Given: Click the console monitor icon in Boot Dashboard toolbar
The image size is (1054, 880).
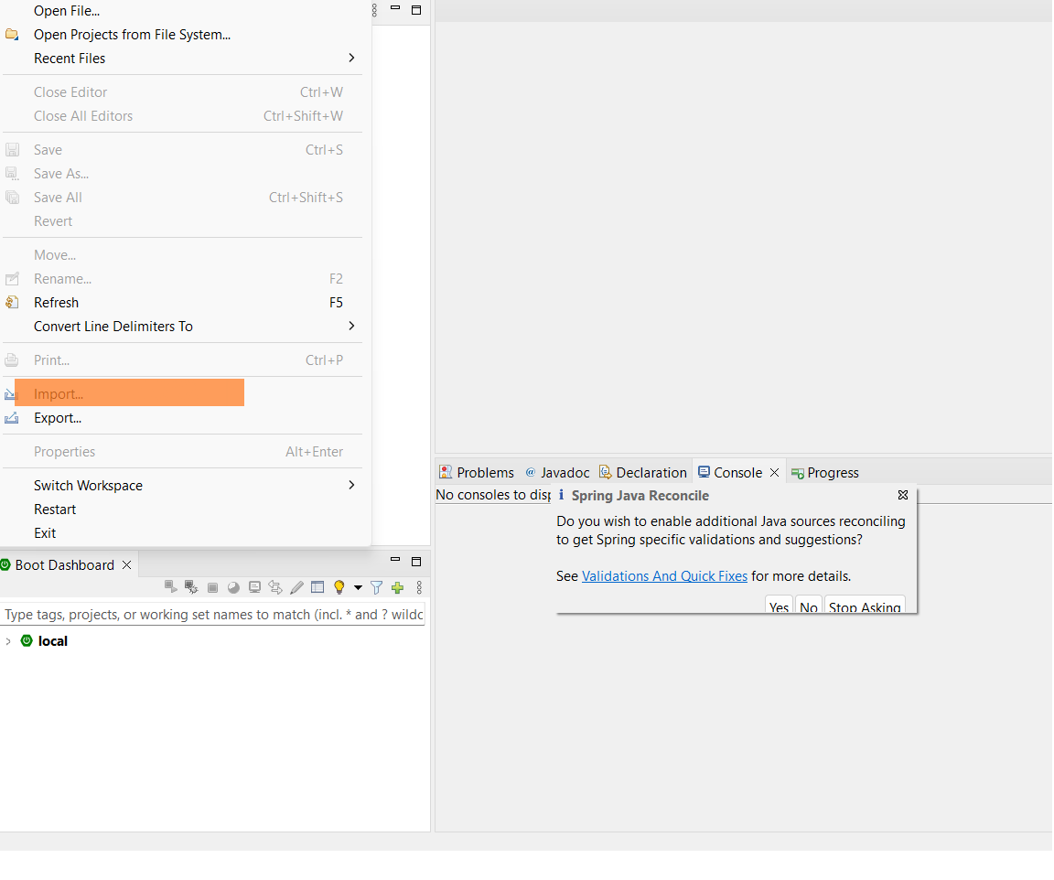Looking at the screenshot, I should pos(254,587).
